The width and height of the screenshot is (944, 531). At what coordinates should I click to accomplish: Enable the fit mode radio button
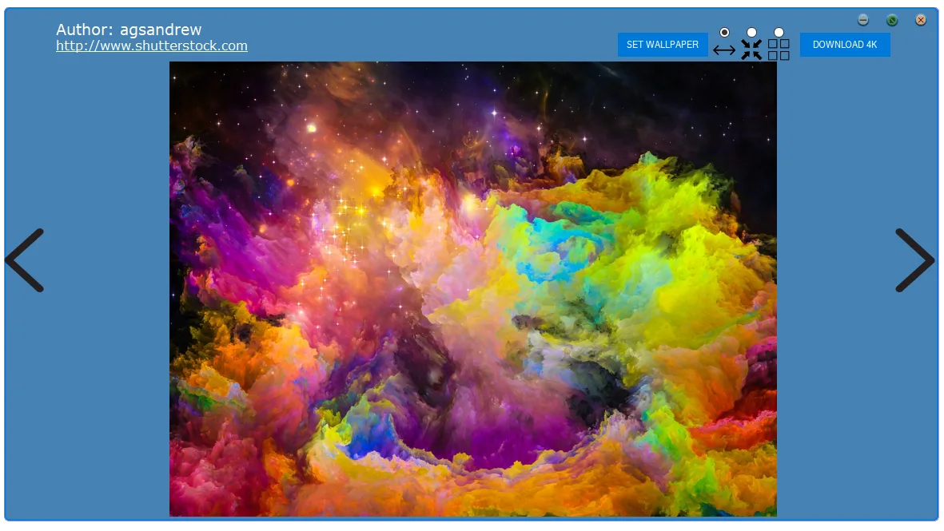coord(751,32)
